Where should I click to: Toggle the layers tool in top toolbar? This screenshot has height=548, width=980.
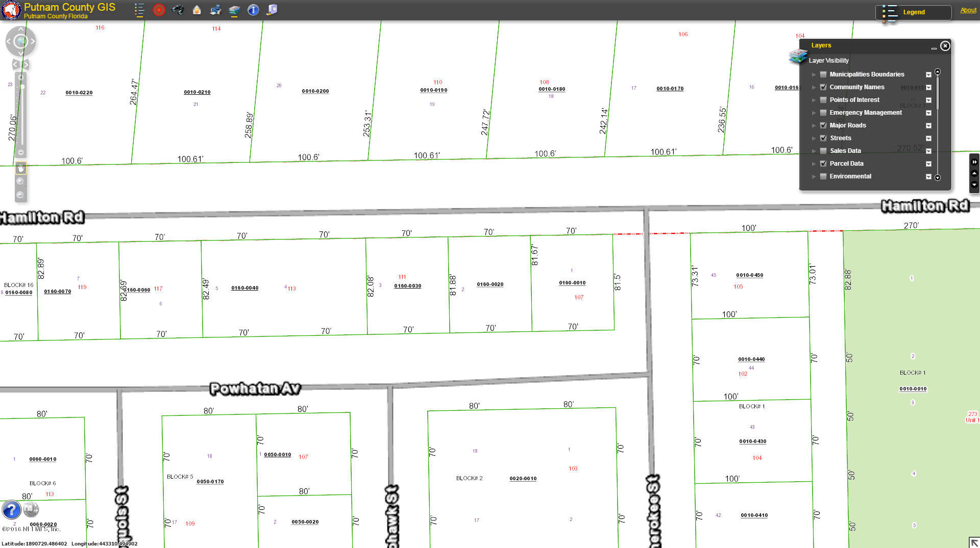click(x=234, y=10)
